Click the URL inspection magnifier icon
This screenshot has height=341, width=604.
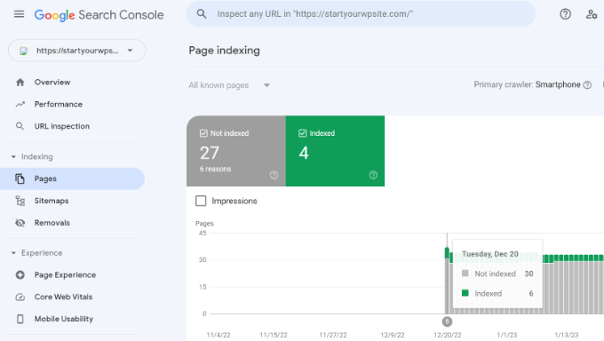click(x=20, y=126)
